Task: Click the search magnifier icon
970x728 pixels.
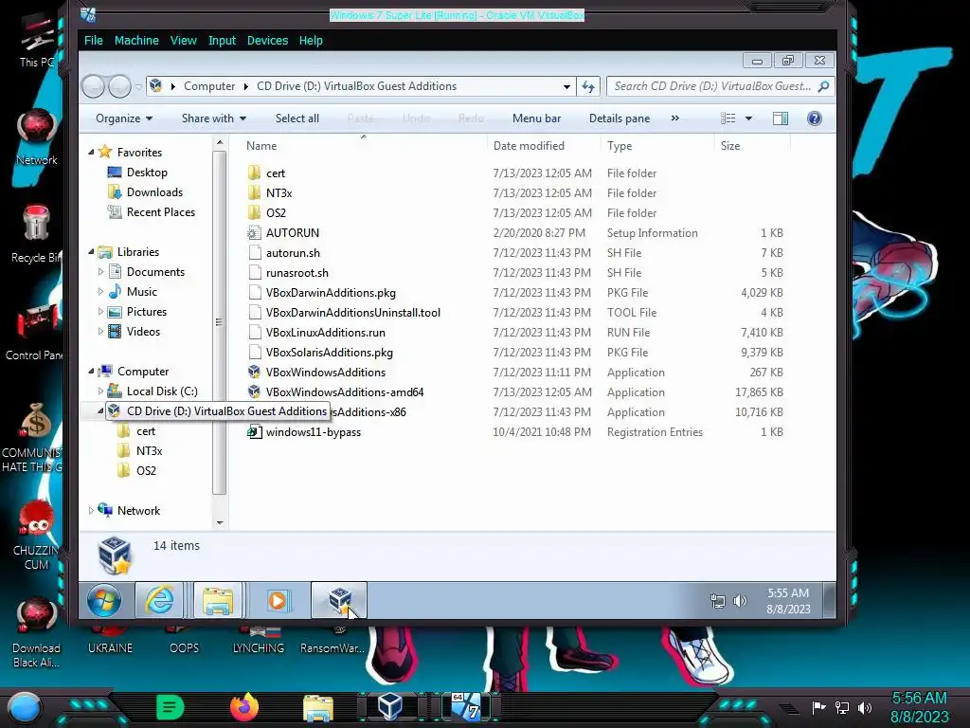Action: (x=823, y=86)
